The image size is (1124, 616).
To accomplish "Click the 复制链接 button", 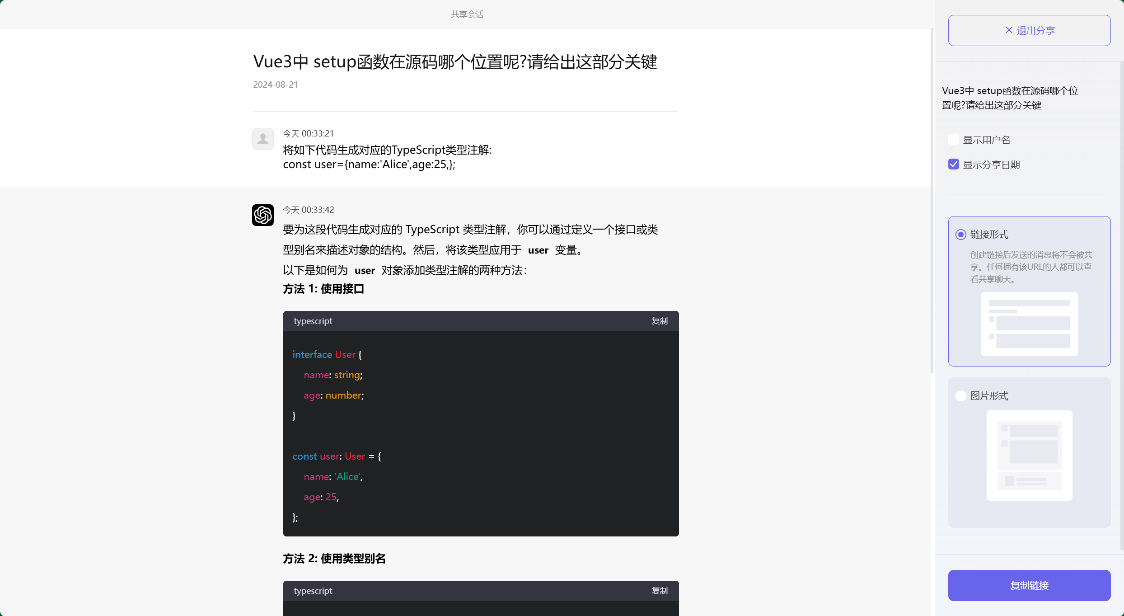I will tap(1029, 585).
